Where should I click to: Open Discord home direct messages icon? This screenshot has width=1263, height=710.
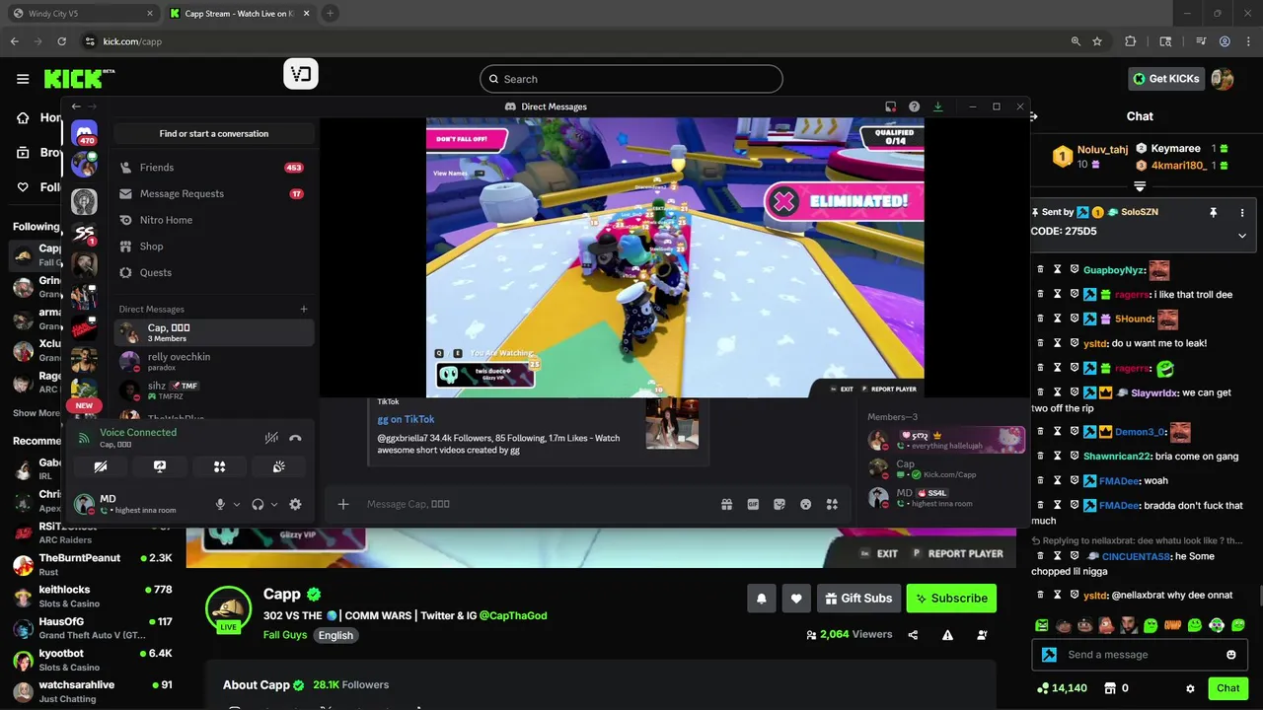coord(85,133)
